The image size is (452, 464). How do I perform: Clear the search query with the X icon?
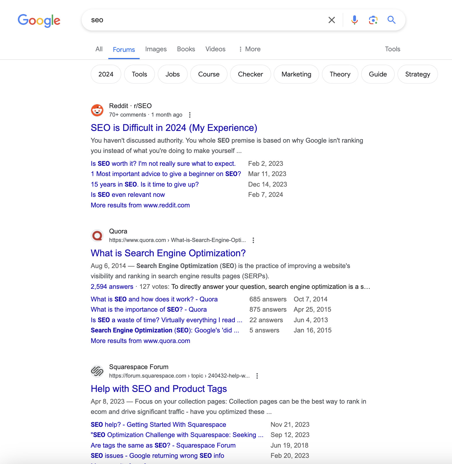click(331, 20)
